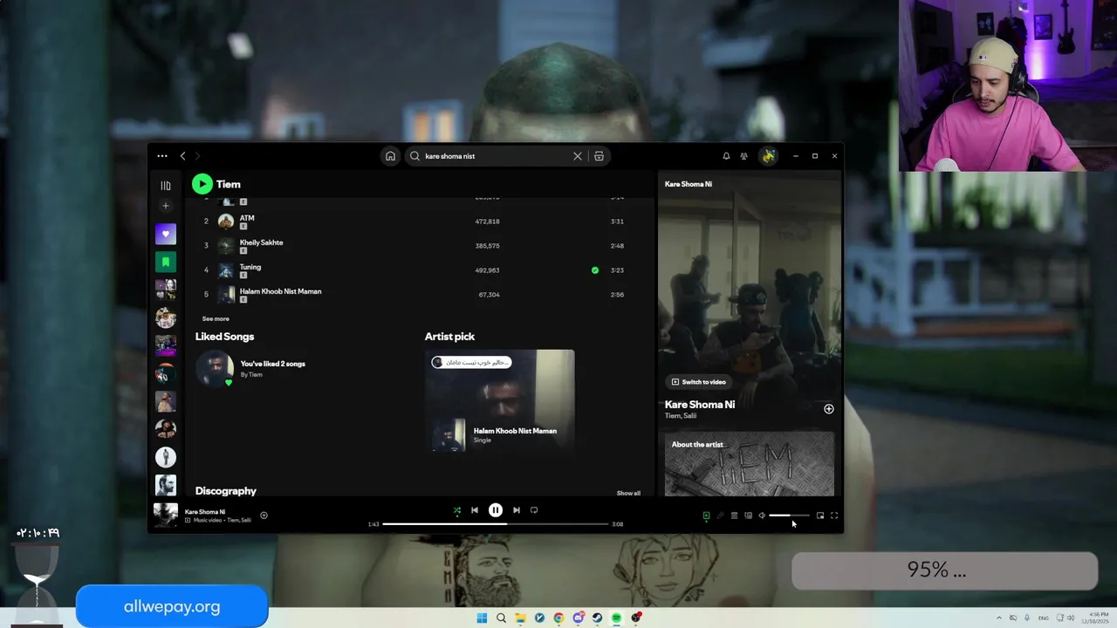Seek in the playback progress bar
The height and width of the screenshot is (628, 1117).
click(x=495, y=524)
